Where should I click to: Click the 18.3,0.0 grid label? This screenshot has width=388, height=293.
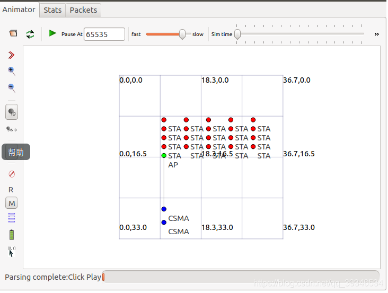click(x=215, y=80)
